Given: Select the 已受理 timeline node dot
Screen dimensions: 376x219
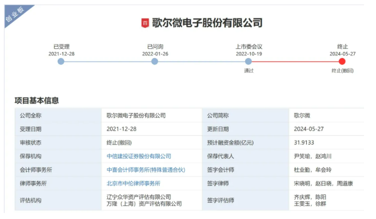Looking at the screenshot, I should [61, 61].
